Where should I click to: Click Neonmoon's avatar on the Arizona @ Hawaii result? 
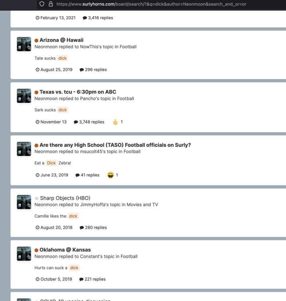(24, 44)
